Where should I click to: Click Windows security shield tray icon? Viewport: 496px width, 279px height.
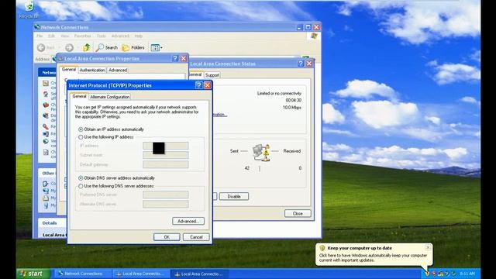coord(427,274)
